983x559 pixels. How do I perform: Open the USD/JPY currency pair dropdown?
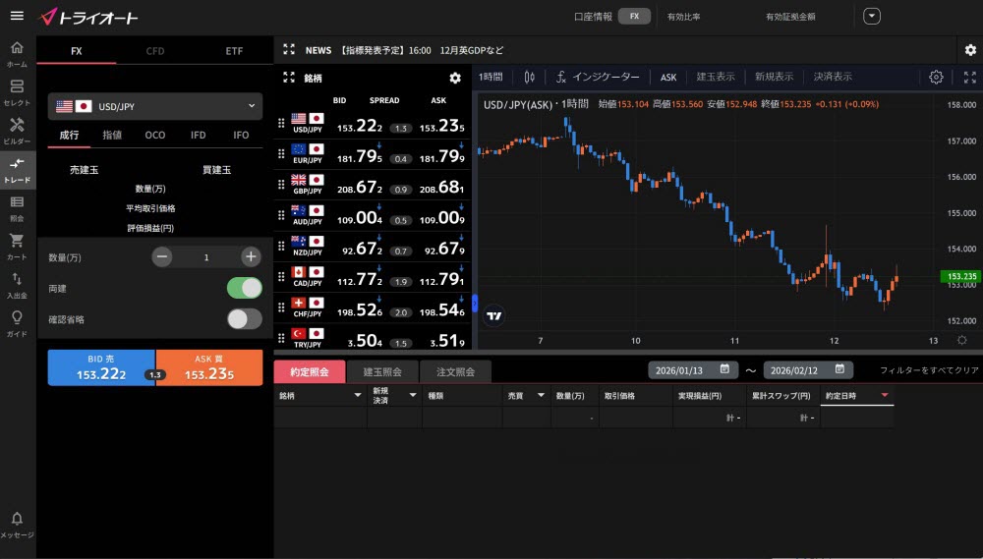pyautogui.click(x=155, y=106)
